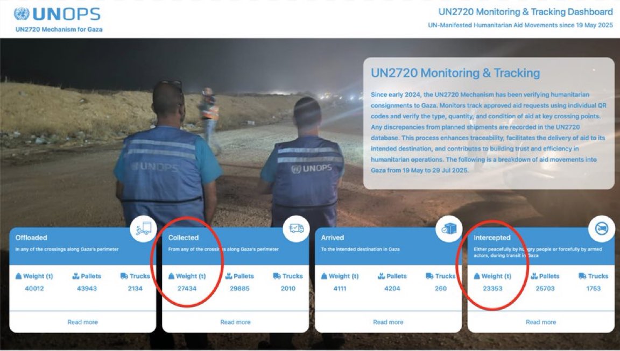Open Read more on the Collected card
This screenshot has width=620, height=351.
tap(235, 322)
